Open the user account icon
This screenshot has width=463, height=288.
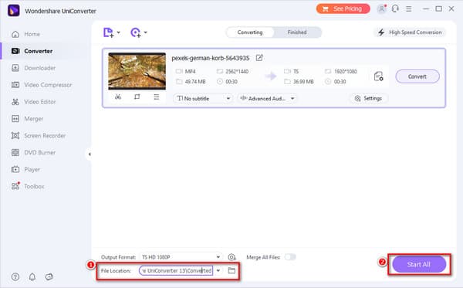pyautogui.click(x=381, y=8)
